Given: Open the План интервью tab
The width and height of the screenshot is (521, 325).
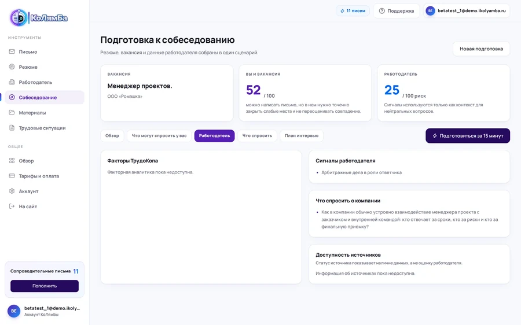Looking at the screenshot, I should [302, 136].
